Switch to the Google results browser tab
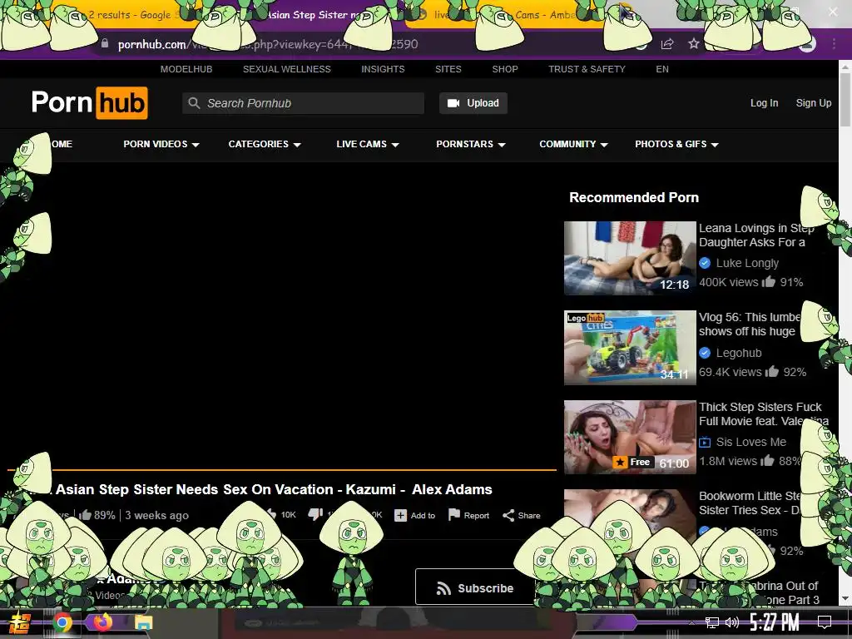This screenshot has width=852, height=639. click(x=129, y=15)
